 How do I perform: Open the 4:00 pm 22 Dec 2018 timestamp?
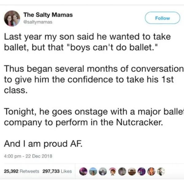[x=28, y=156]
